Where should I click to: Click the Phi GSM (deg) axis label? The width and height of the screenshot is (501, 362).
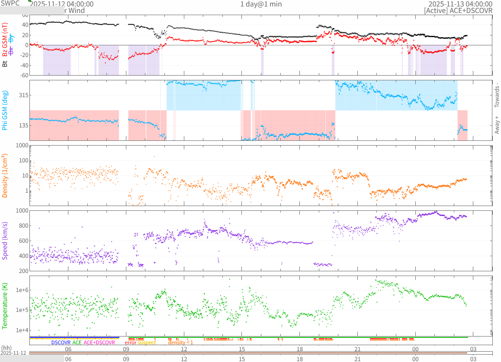point(5,110)
